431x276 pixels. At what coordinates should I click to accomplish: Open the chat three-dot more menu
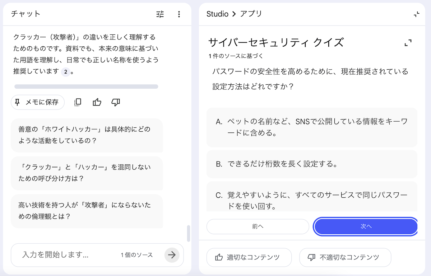point(179,14)
